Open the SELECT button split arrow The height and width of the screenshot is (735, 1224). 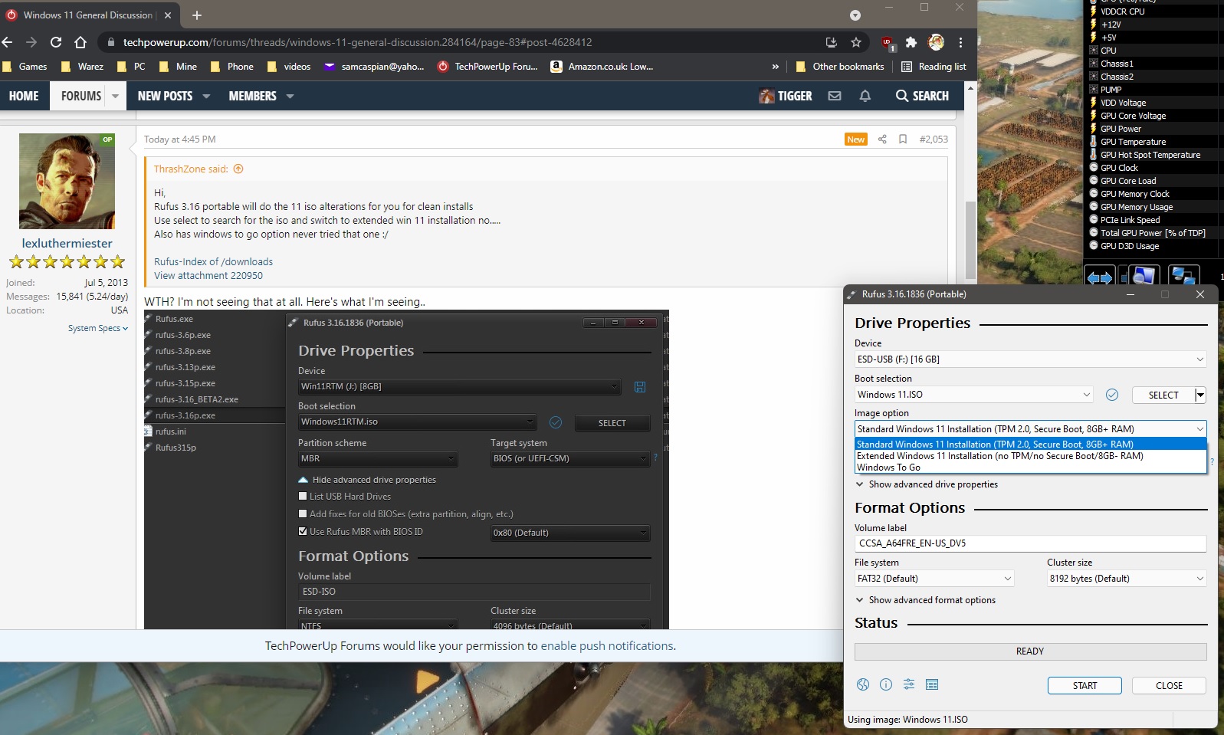coord(1200,395)
